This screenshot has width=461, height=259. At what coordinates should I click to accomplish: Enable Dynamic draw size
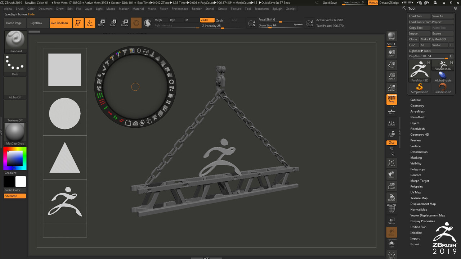click(x=298, y=24)
